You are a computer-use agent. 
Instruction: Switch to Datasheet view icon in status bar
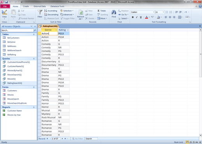(x=187, y=142)
